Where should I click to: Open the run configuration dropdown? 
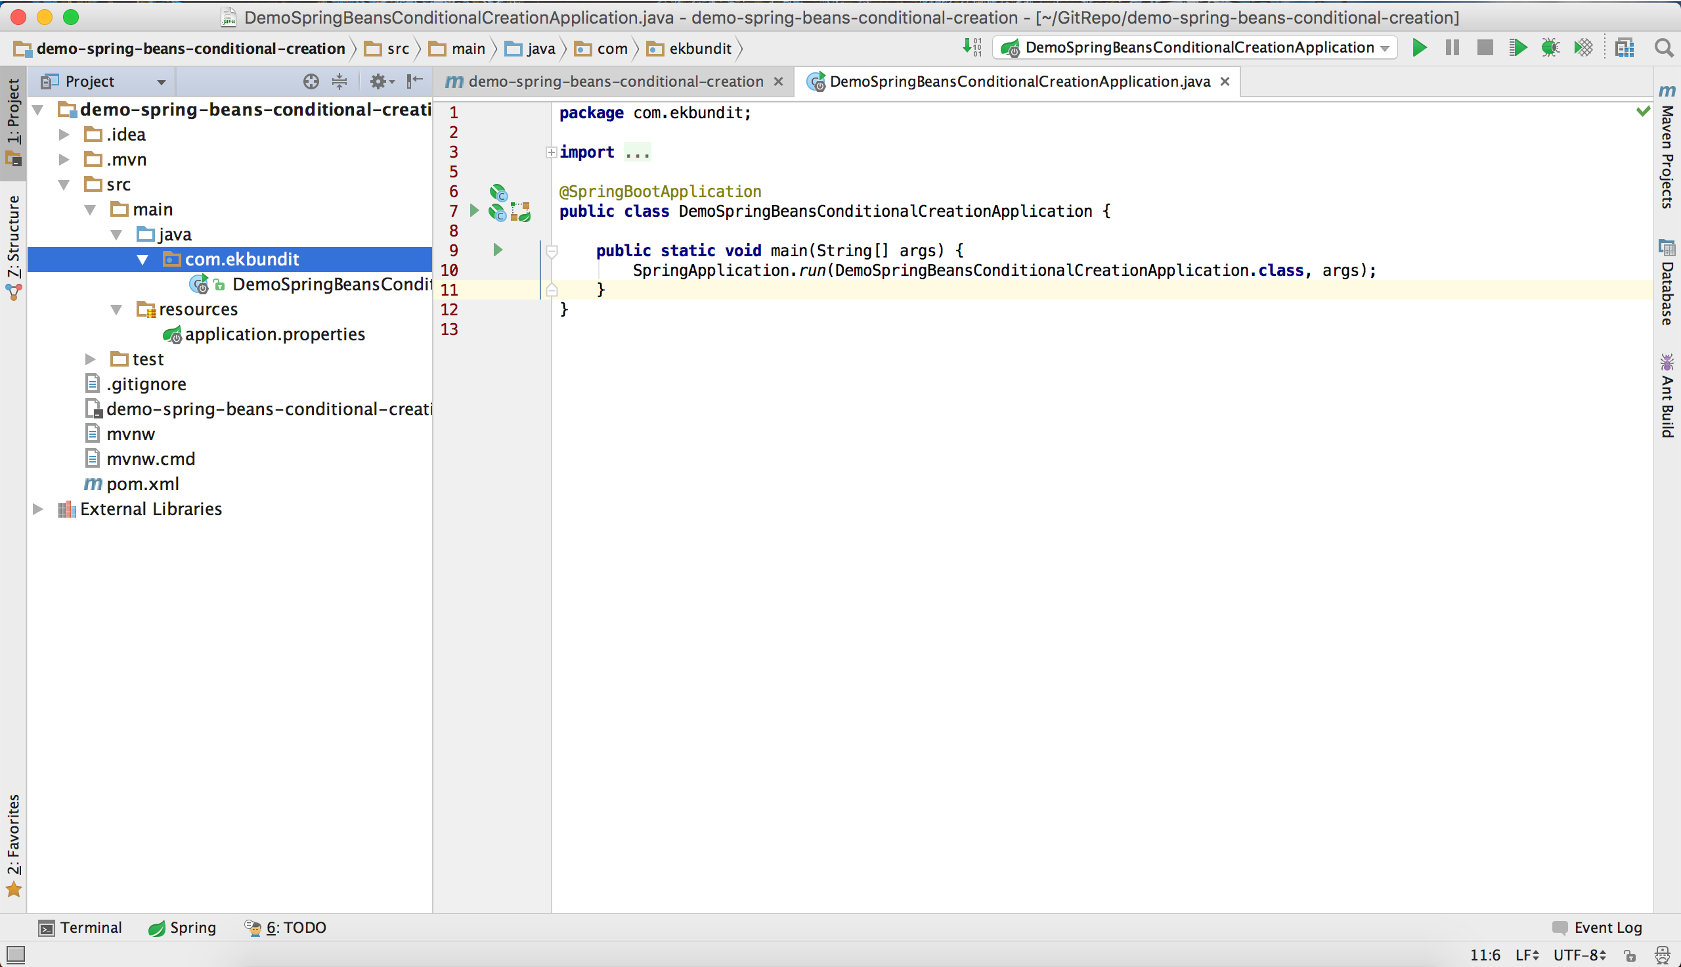coord(1384,47)
